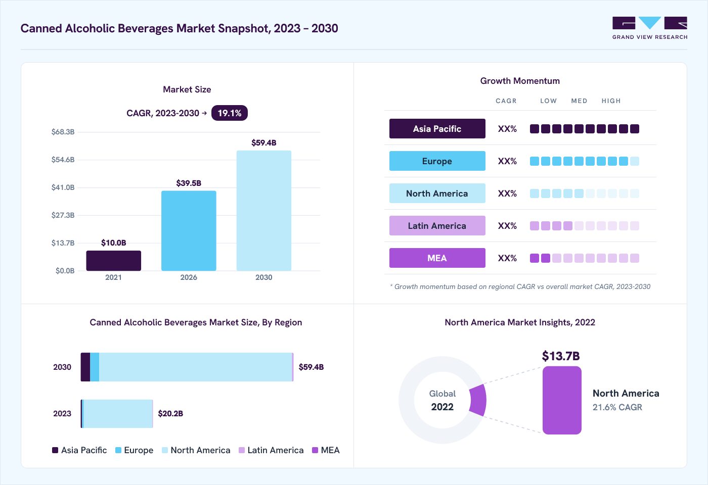
Task: Click the Asia Pacific XX% CAGR value
Action: 507,129
